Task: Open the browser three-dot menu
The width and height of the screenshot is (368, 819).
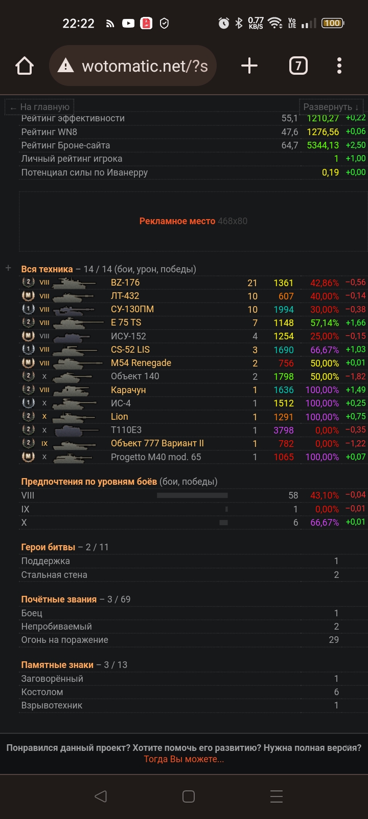Action: tap(339, 66)
